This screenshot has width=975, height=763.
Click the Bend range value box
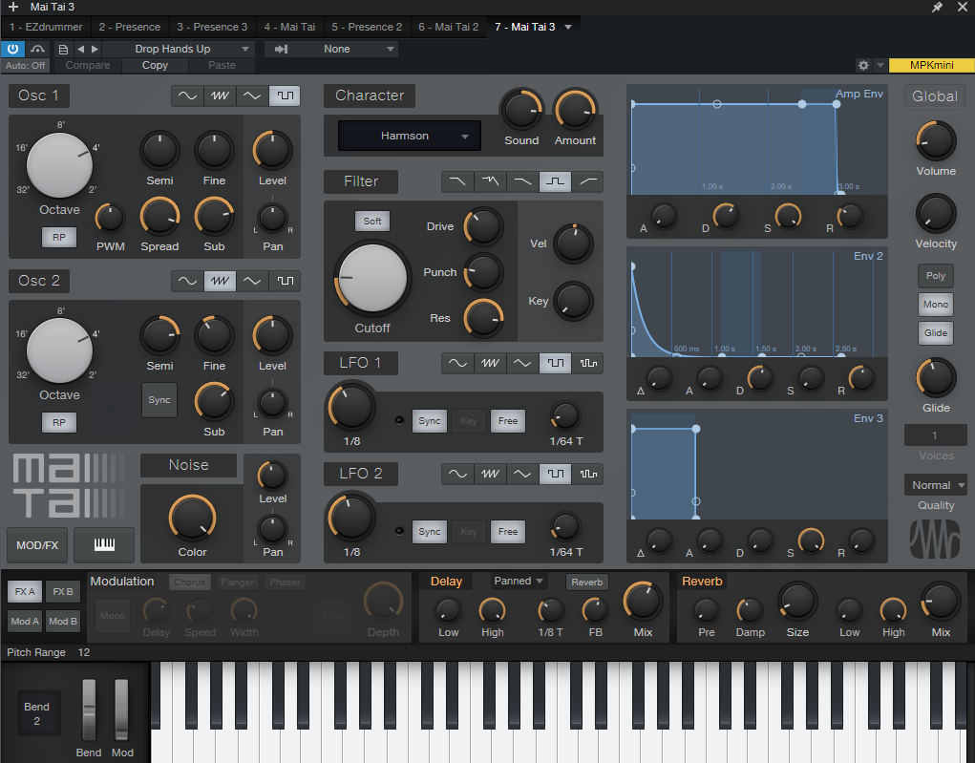pos(36,713)
